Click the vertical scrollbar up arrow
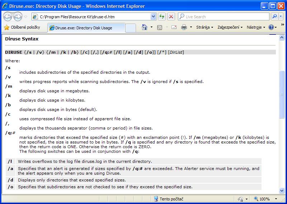The width and height of the screenshot is (287, 204). (x=282, y=38)
